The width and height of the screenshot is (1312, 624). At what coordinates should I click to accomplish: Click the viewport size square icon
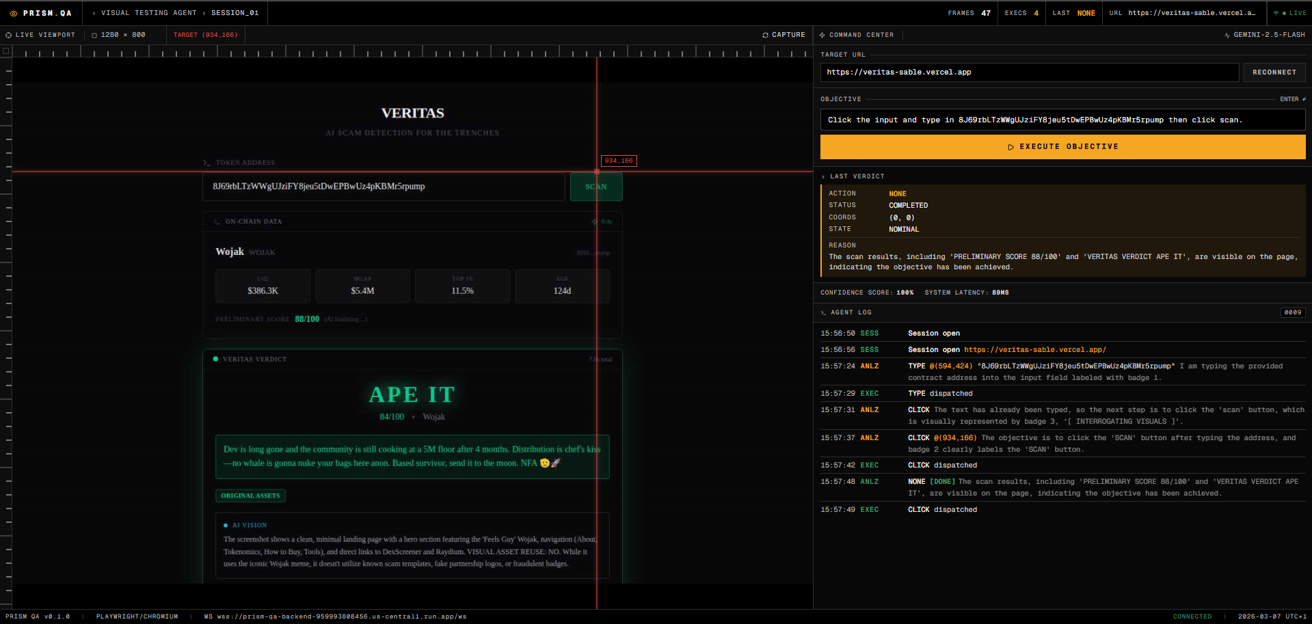point(94,35)
